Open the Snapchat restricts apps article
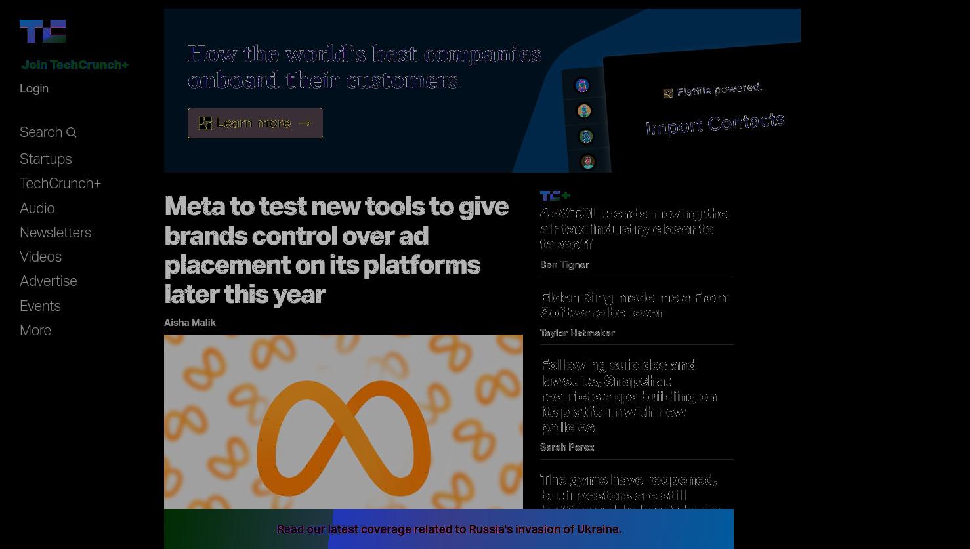Screen dimensions: 970x549 tap(629, 396)
